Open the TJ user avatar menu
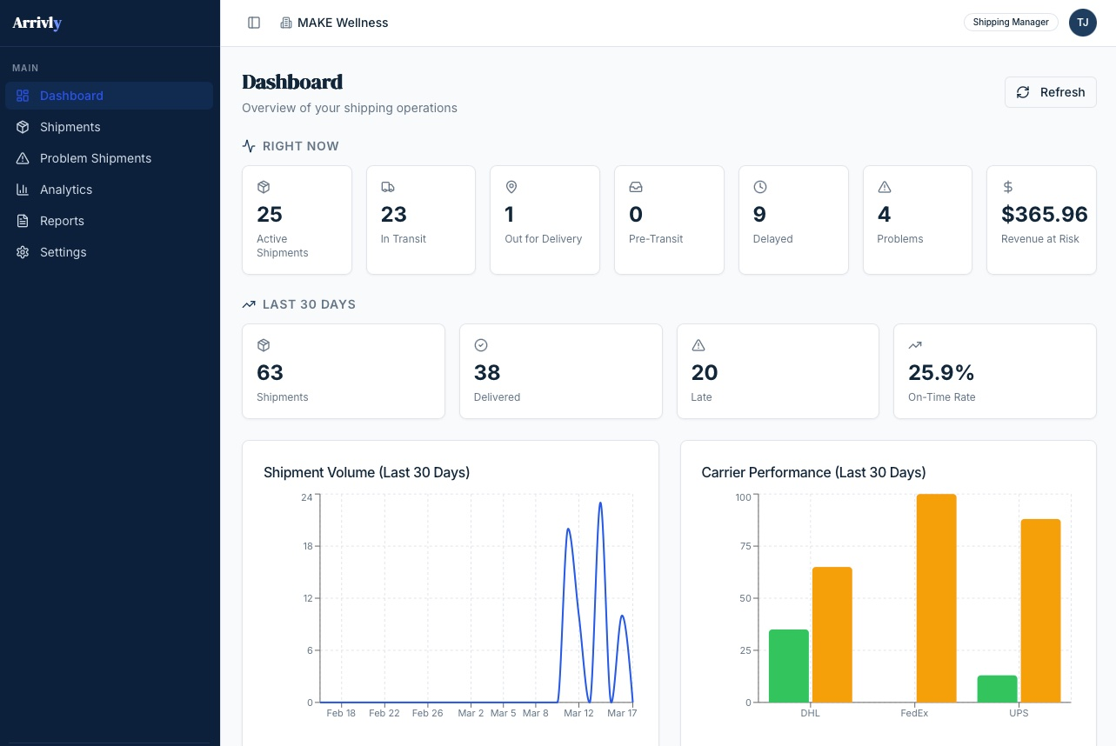 click(x=1083, y=23)
